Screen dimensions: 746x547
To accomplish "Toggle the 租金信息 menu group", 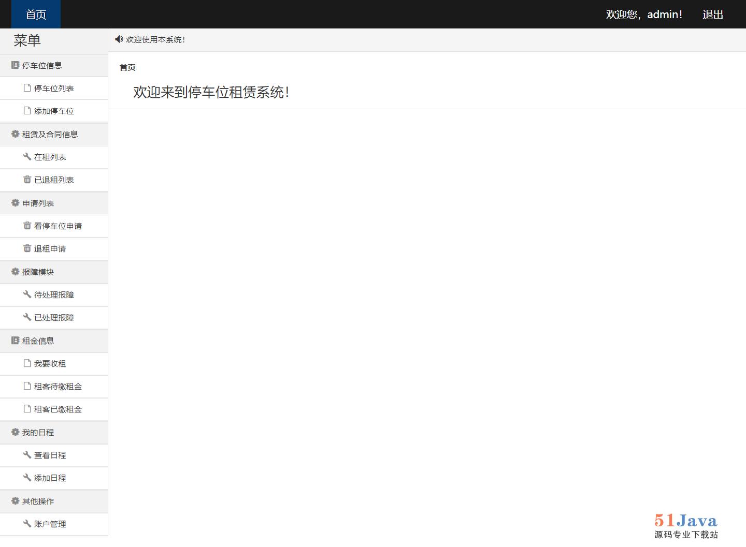I will click(x=38, y=341).
